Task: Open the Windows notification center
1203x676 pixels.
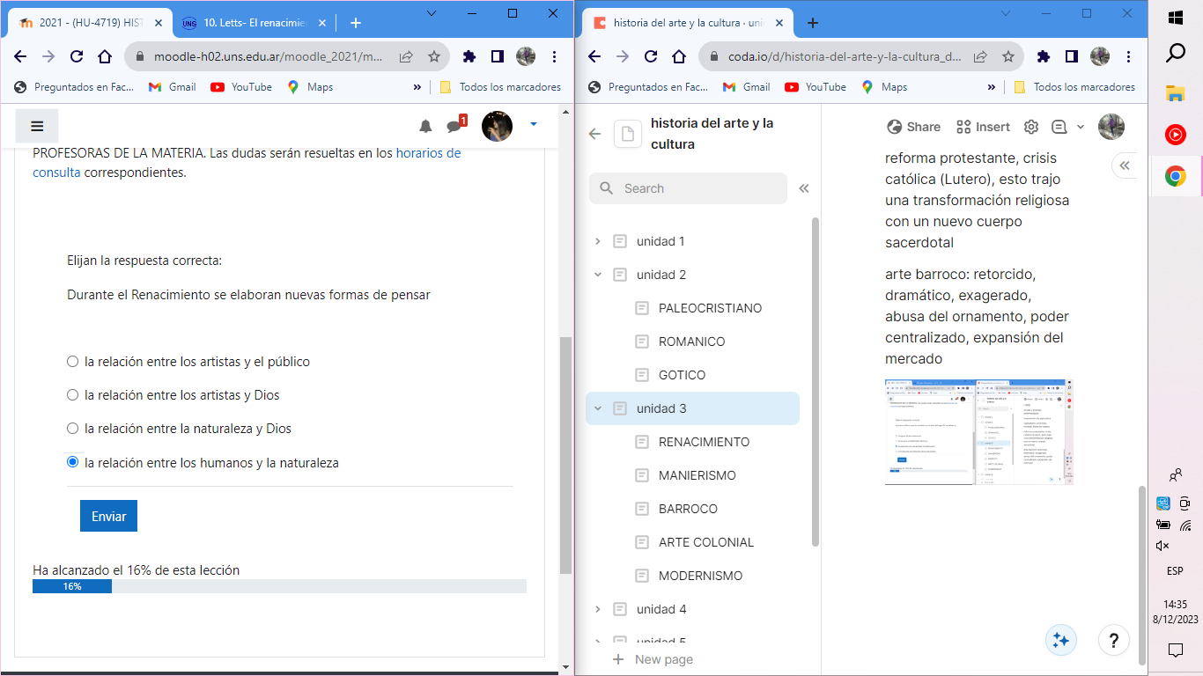Action: tap(1175, 650)
